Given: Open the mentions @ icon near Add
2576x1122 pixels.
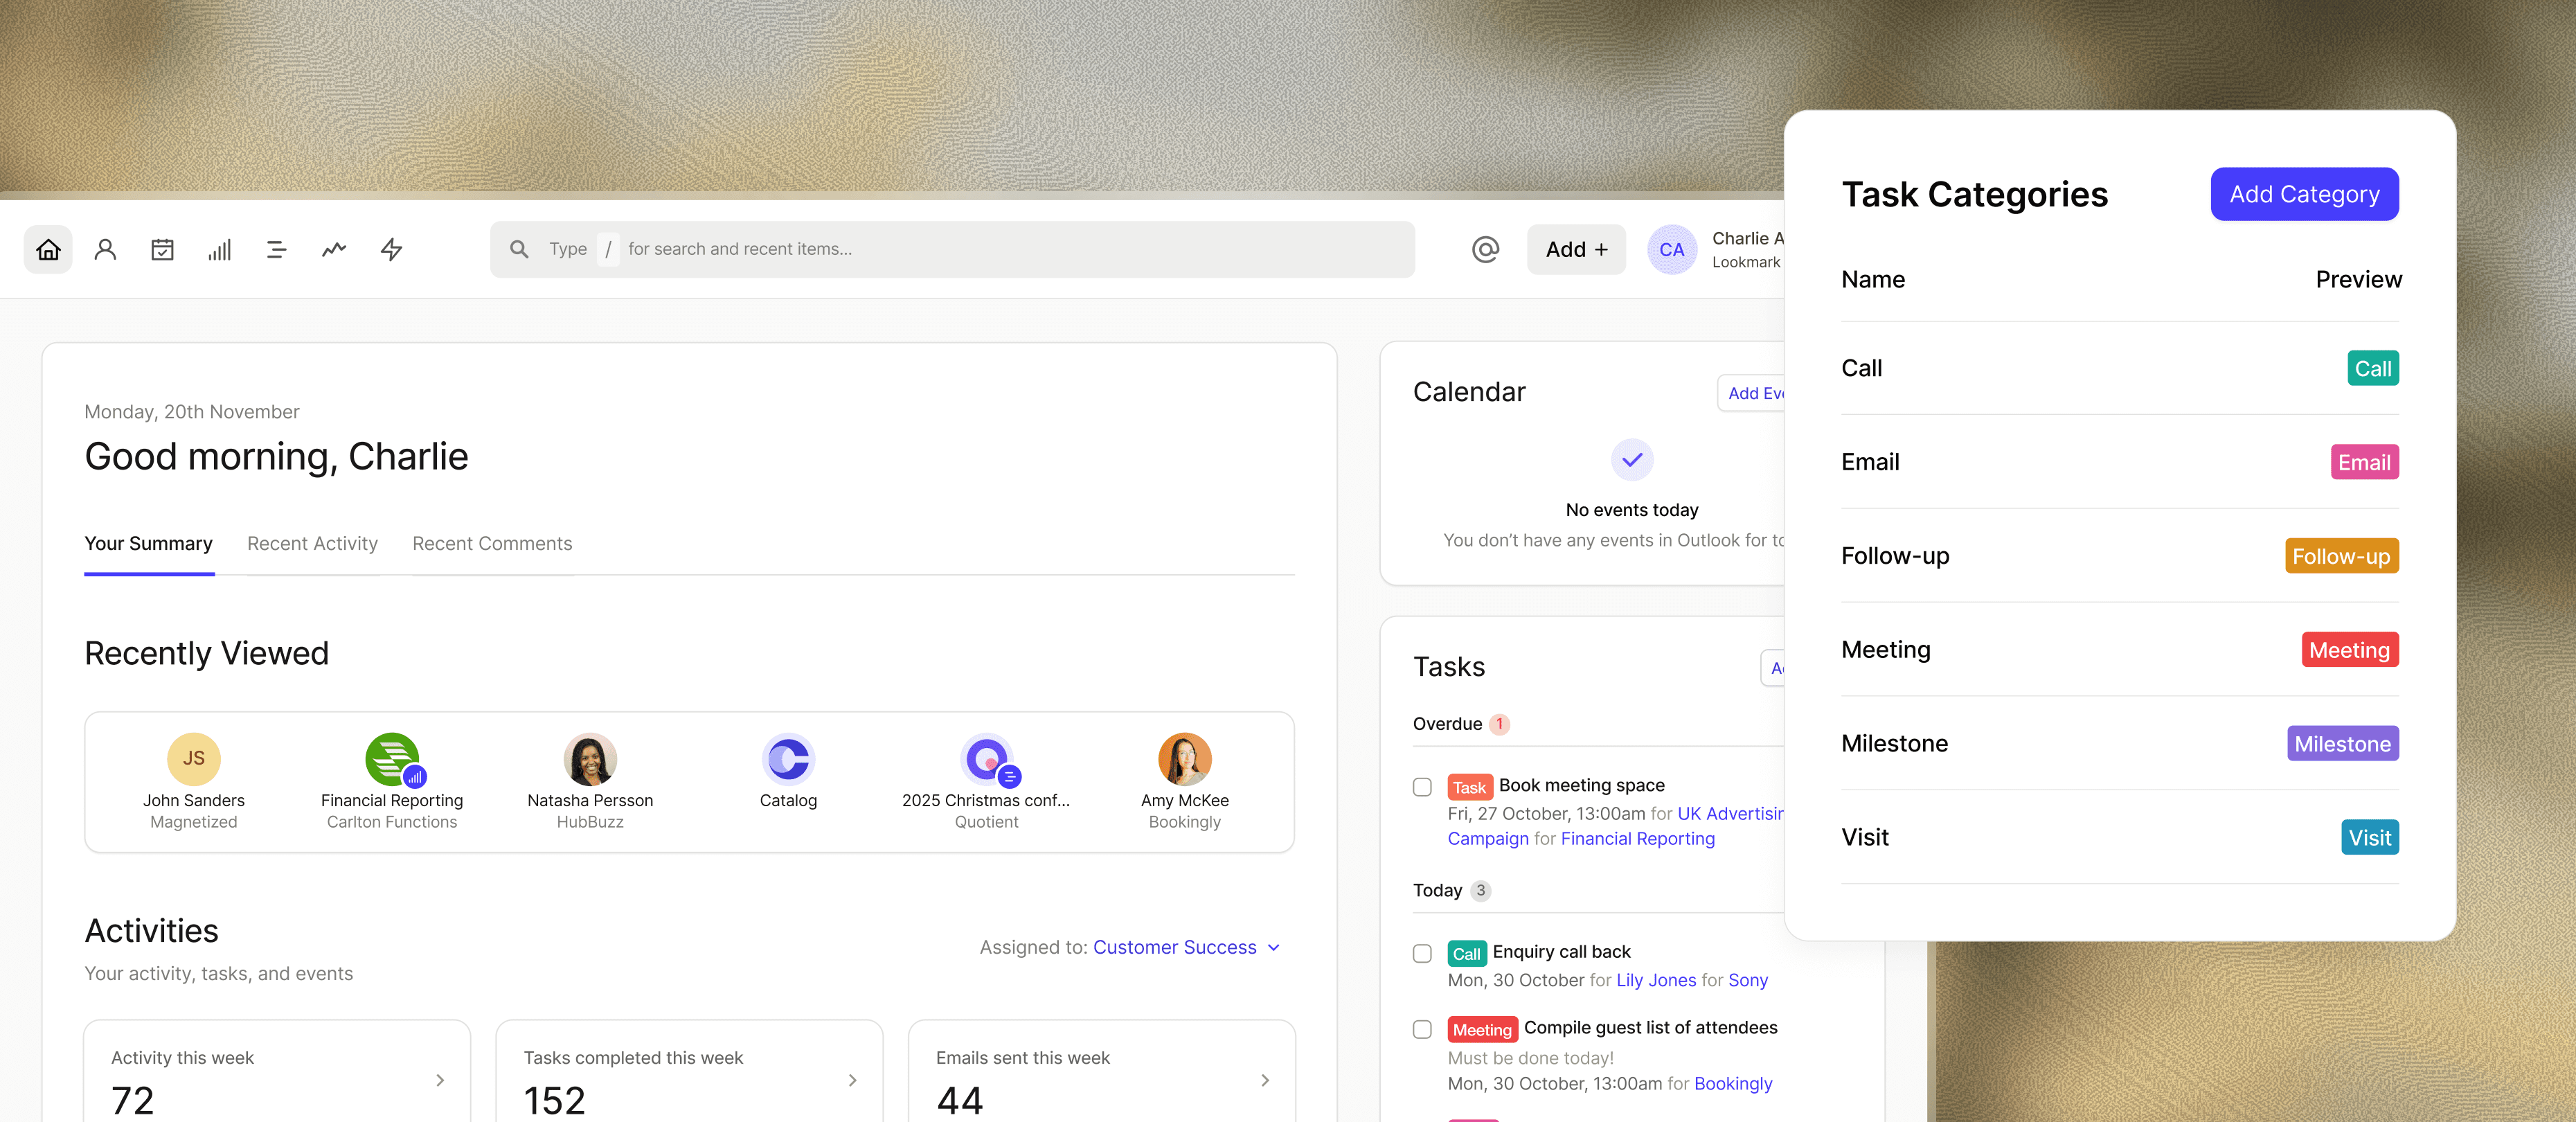Looking at the screenshot, I should pyautogui.click(x=1485, y=249).
